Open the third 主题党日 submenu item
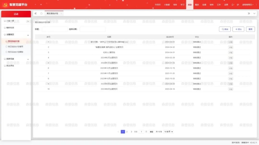 16,52
